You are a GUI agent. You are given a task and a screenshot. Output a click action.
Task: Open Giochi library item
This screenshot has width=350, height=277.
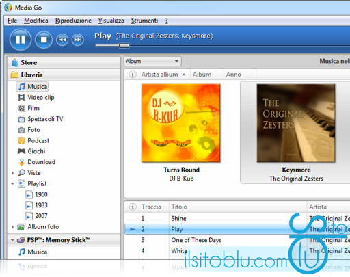[x=31, y=151]
